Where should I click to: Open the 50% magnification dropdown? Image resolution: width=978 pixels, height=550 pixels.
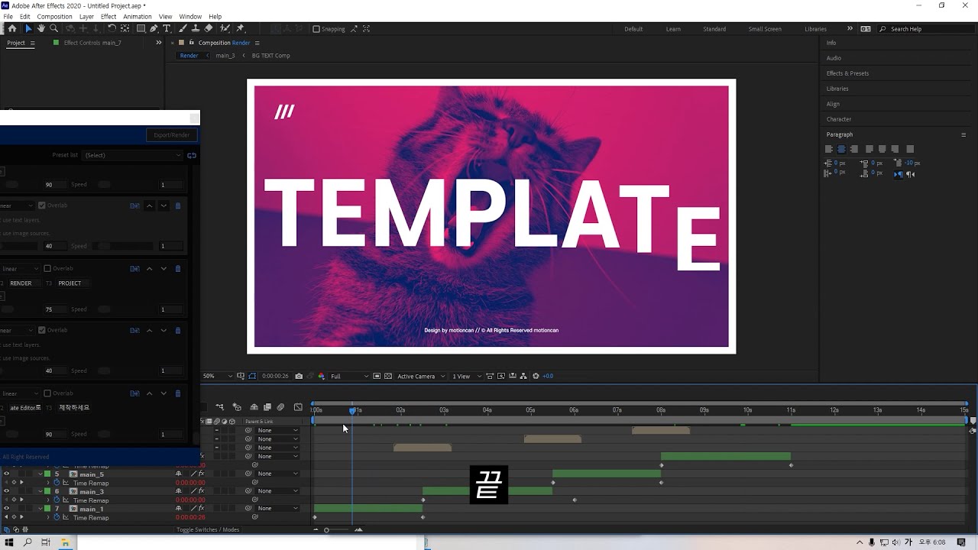[x=219, y=376]
